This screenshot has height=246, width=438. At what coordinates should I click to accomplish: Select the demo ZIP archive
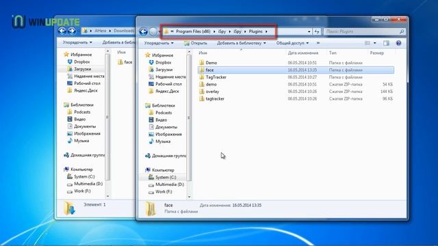(211, 84)
